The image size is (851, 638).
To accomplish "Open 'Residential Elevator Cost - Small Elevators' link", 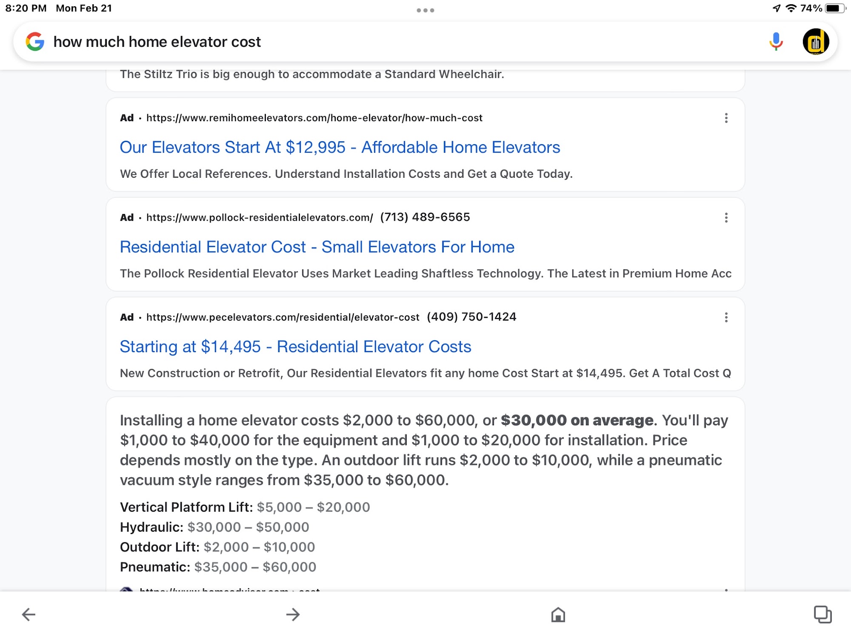I will click(x=317, y=247).
